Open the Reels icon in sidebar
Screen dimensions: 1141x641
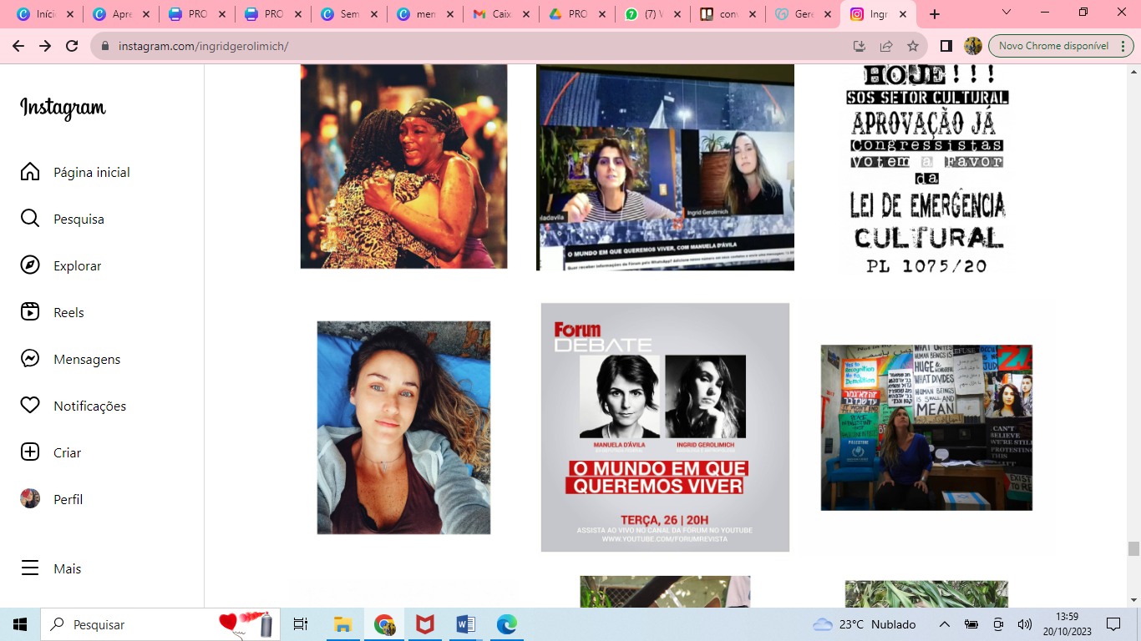[30, 312]
